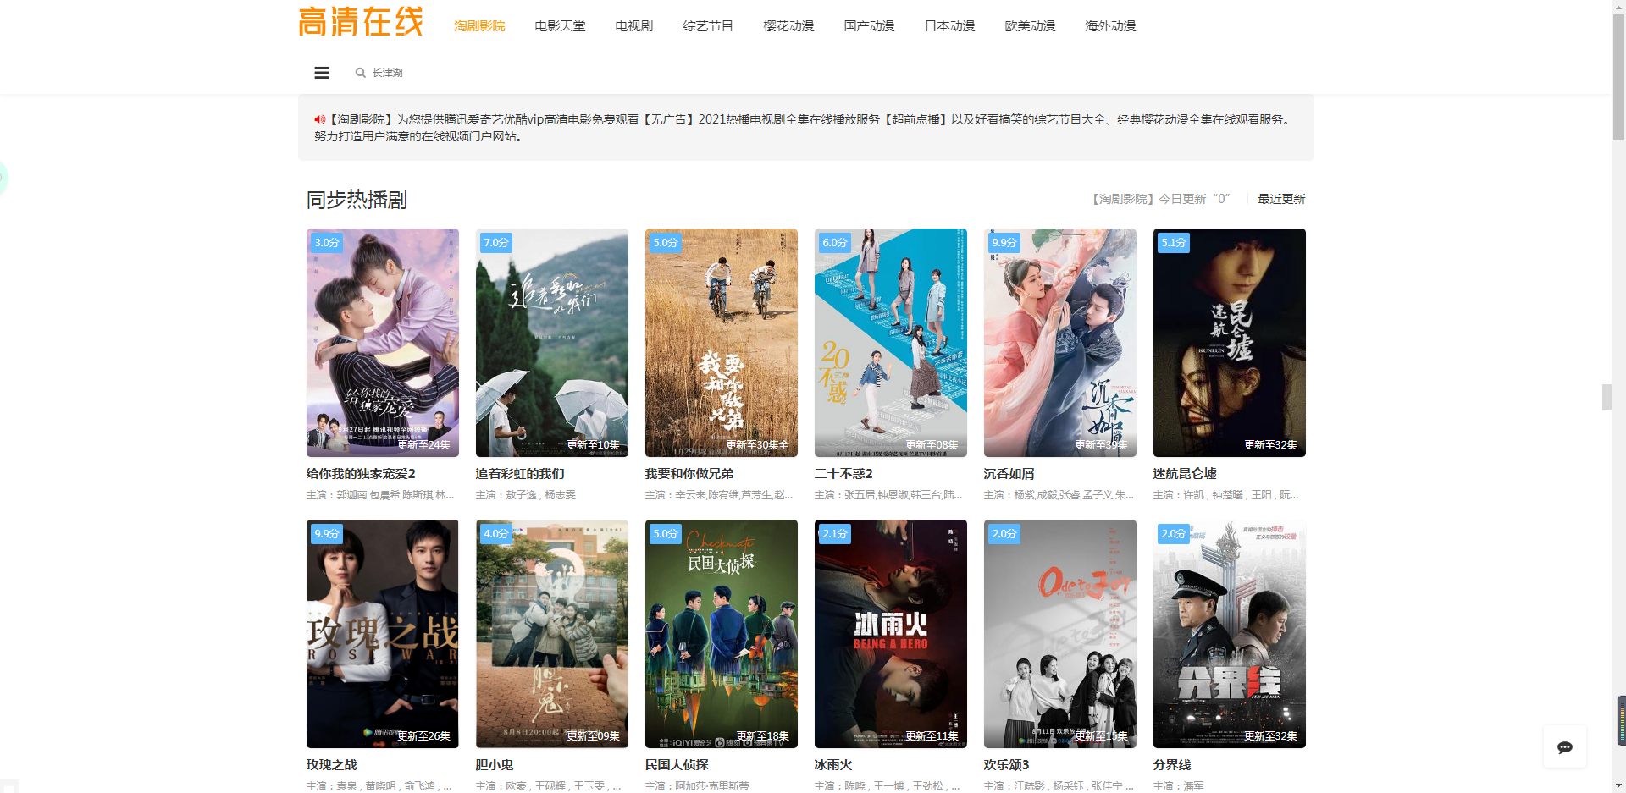
Task: Click the 最近更新 link
Action: (1280, 199)
